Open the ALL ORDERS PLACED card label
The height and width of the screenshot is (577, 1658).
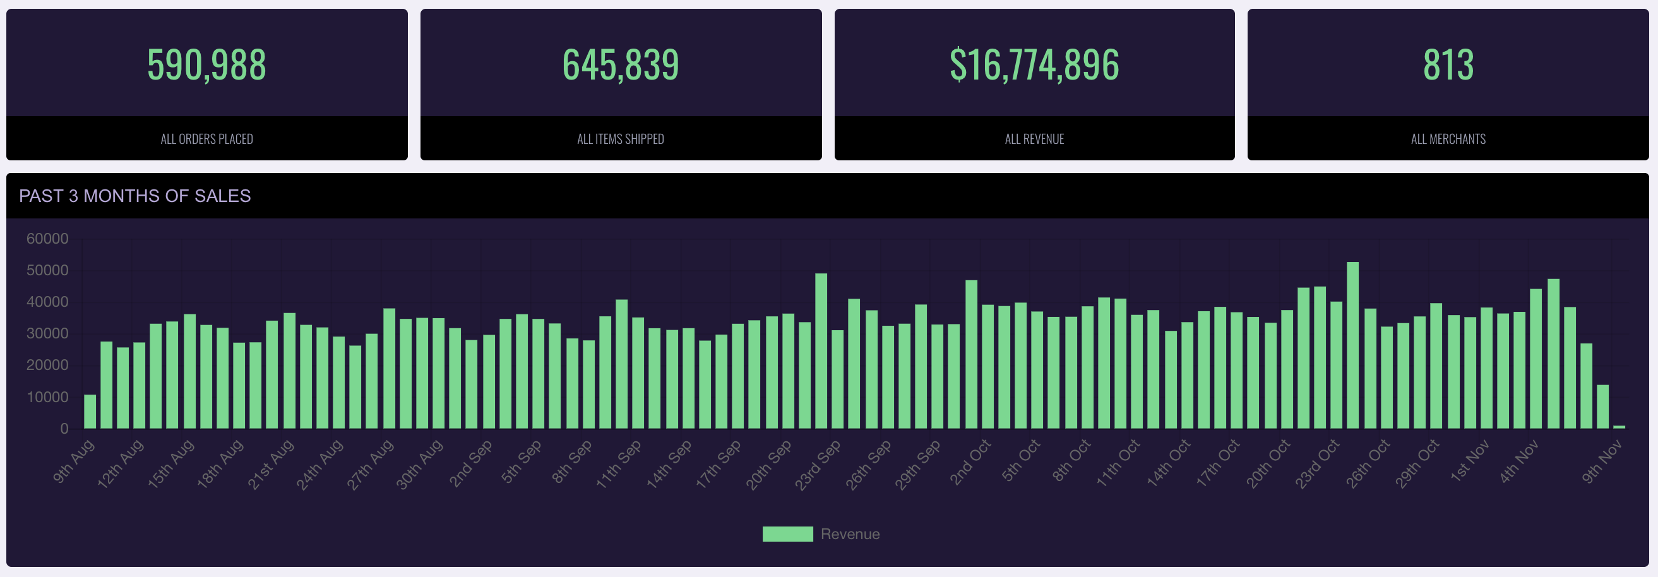[206, 139]
